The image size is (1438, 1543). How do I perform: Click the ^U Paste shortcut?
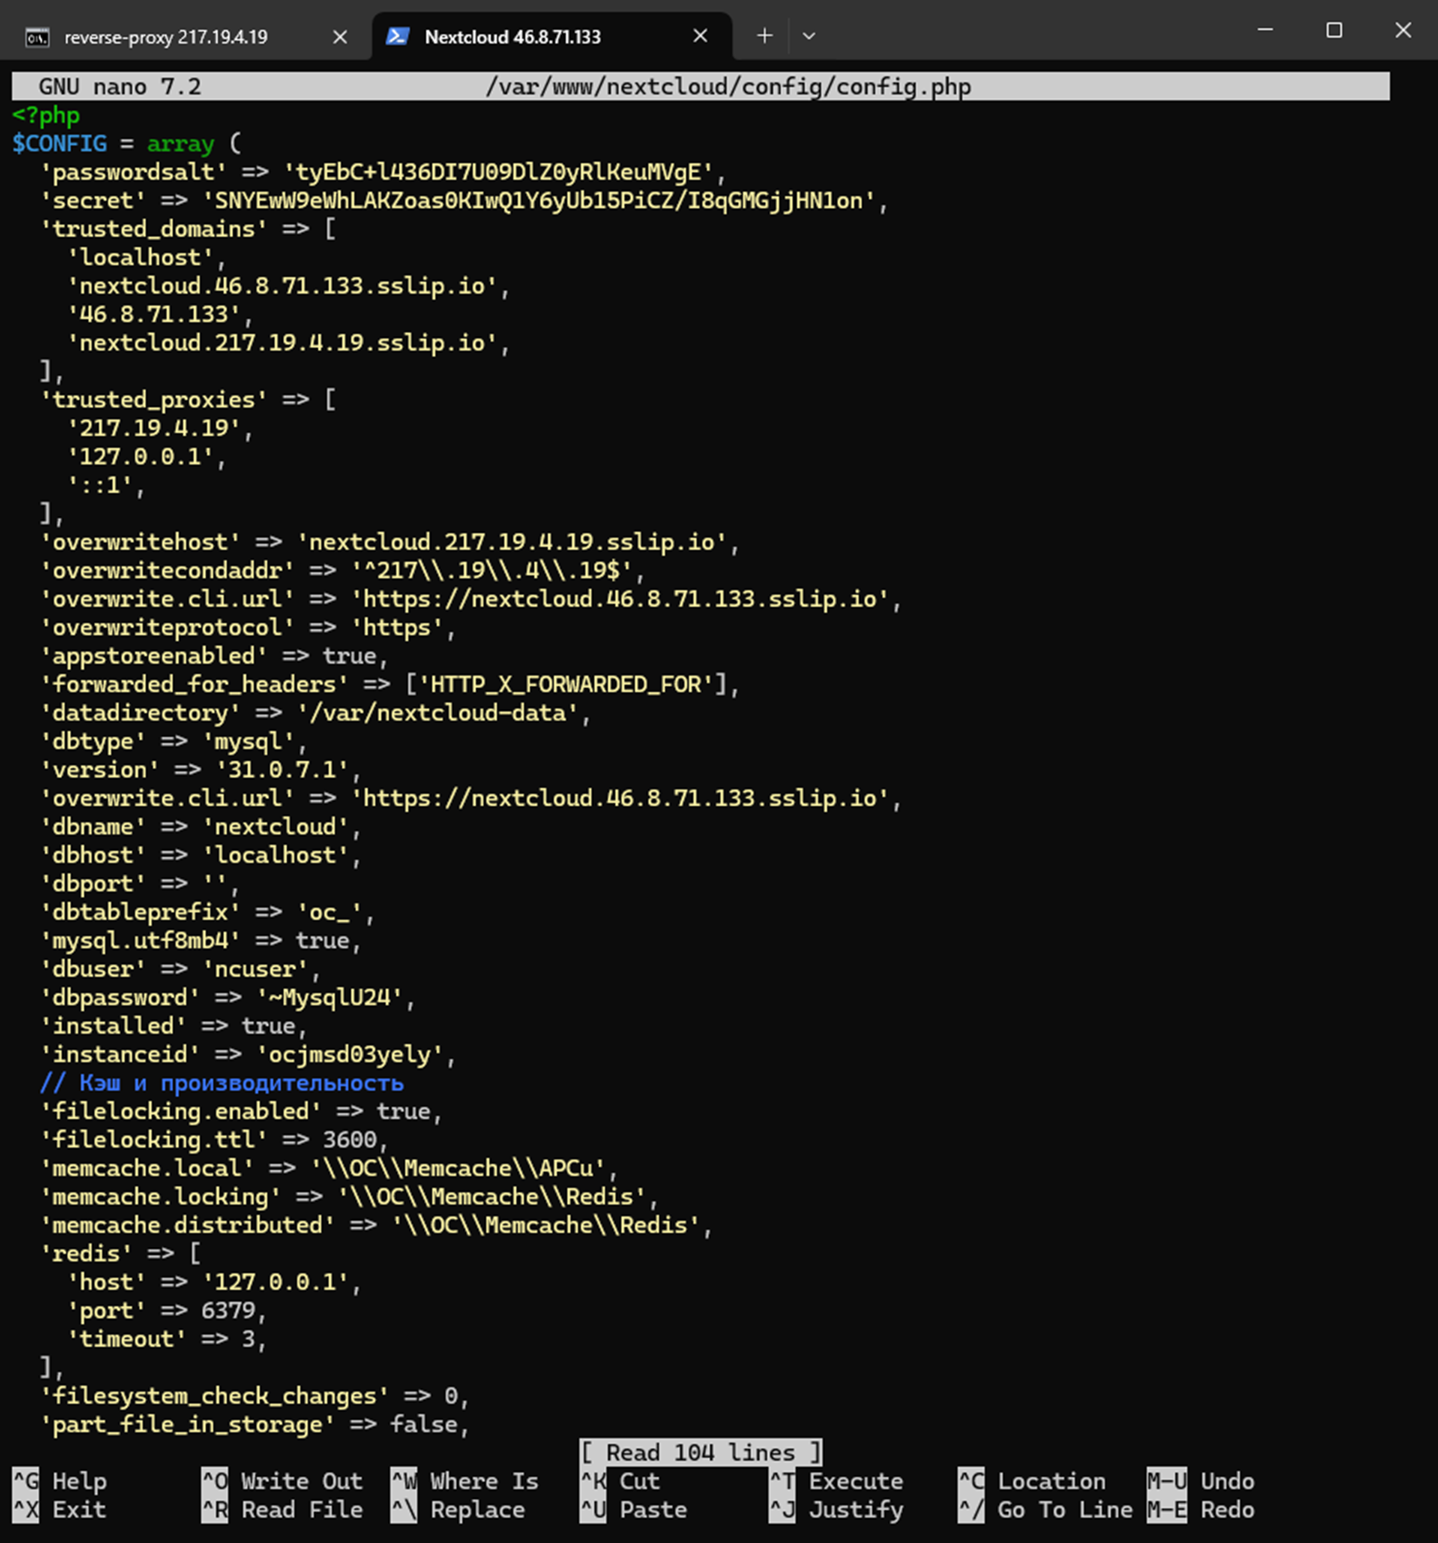634,1510
